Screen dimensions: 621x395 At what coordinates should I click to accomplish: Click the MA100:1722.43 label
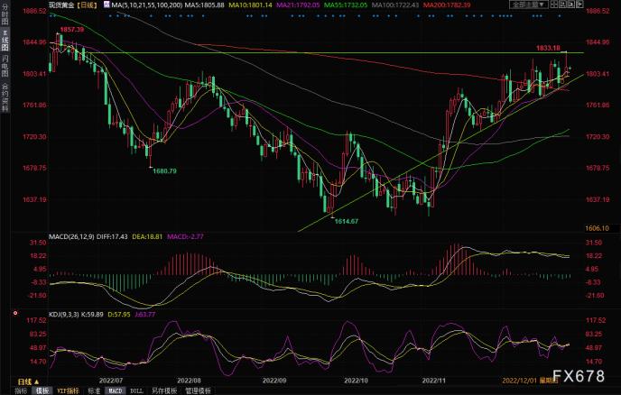click(x=395, y=5)
